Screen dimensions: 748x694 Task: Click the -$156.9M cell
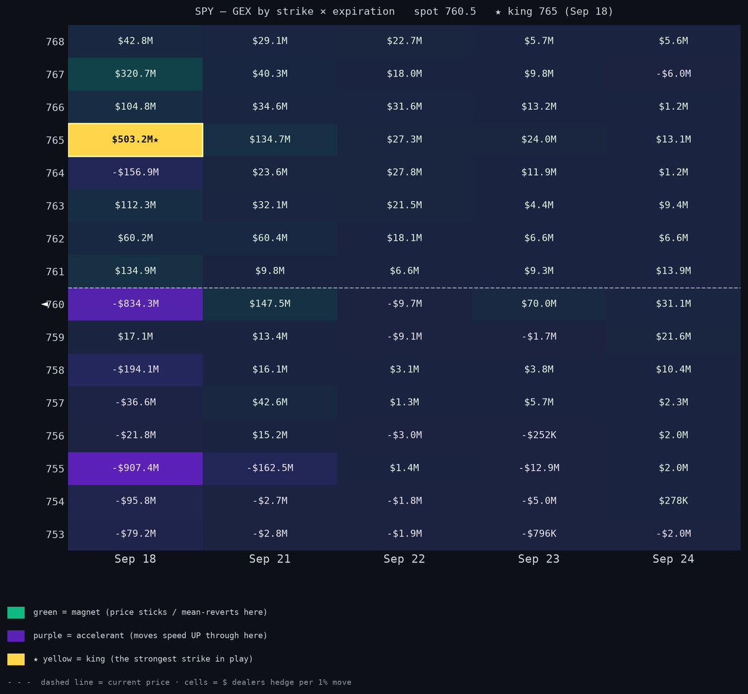pos(135,173)
